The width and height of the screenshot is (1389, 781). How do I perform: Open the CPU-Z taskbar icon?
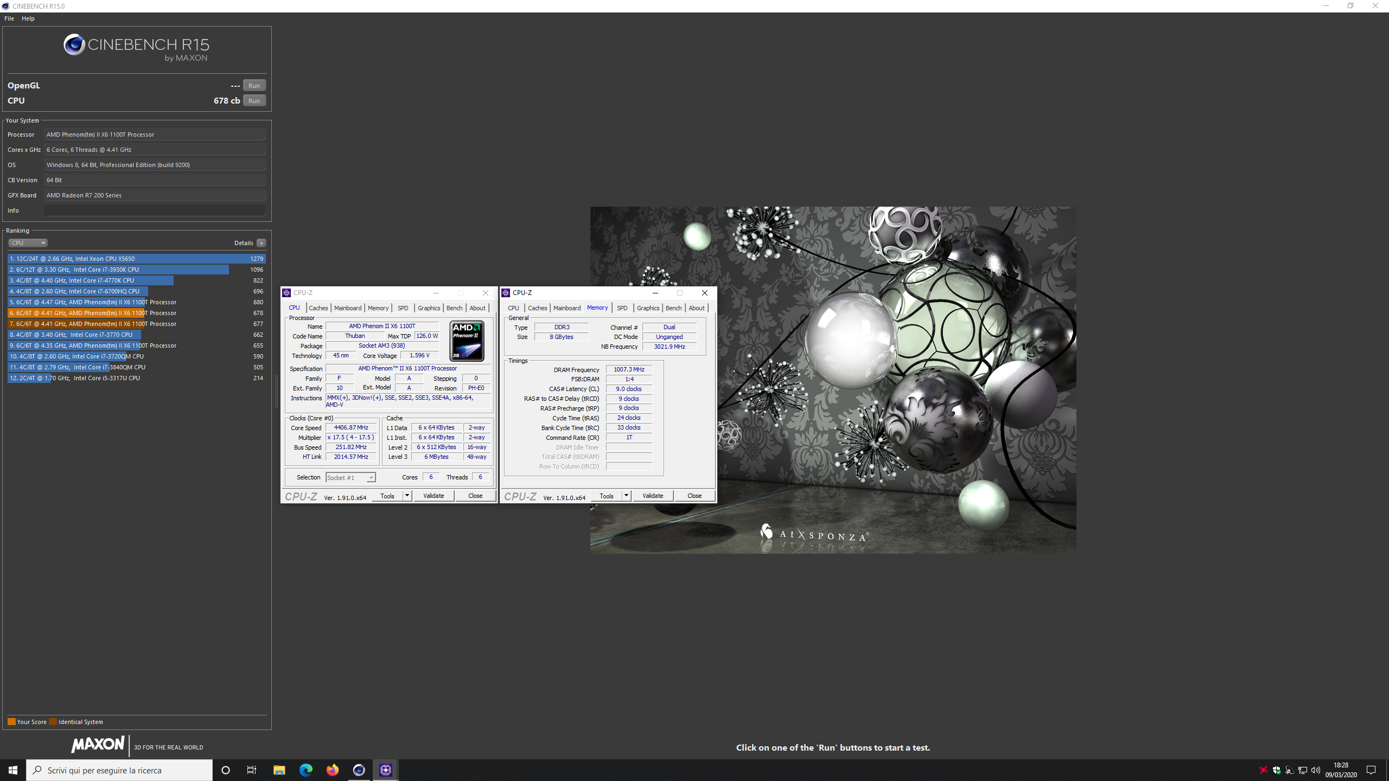(x=386, y=770)
